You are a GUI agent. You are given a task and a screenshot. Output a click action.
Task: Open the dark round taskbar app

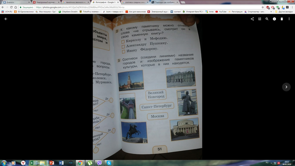(x=71, y=163)
